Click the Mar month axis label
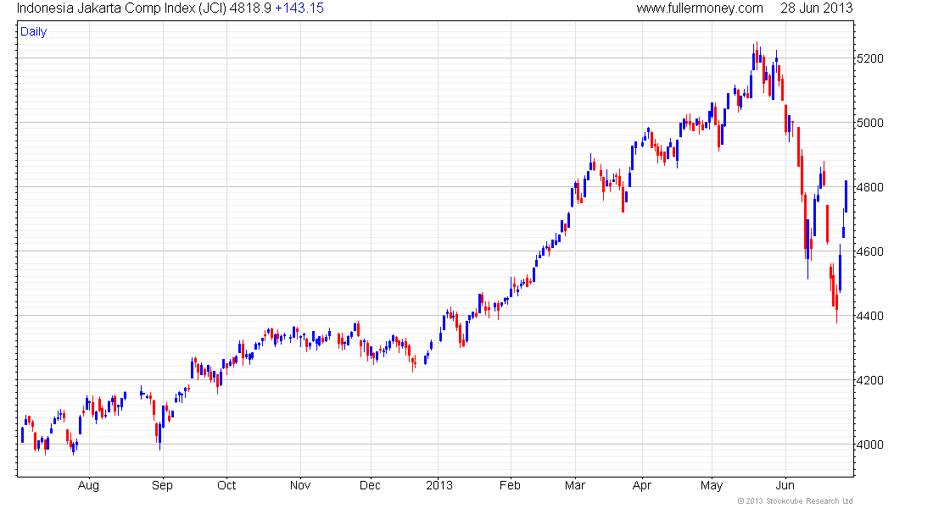Image resolution: width=933 pixels, height=508 pixels. tap(575, 485)
